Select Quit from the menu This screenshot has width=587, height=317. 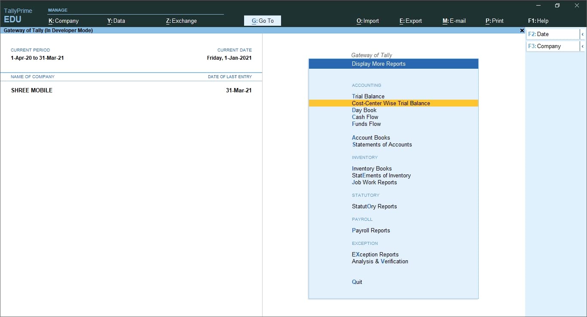click(357, 282)
